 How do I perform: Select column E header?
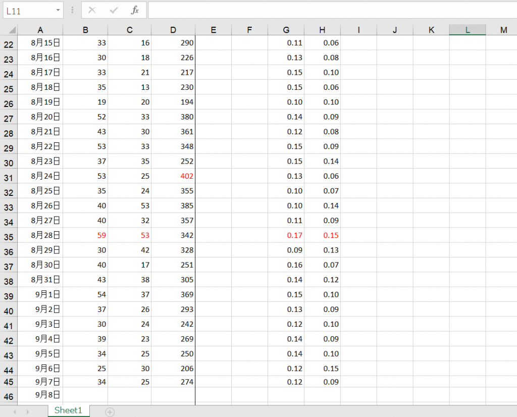point(214,30)
